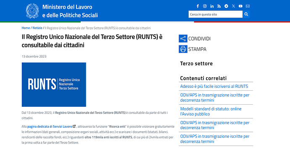
Task: Go to Home in the breadcrumb
Action: 26,28
